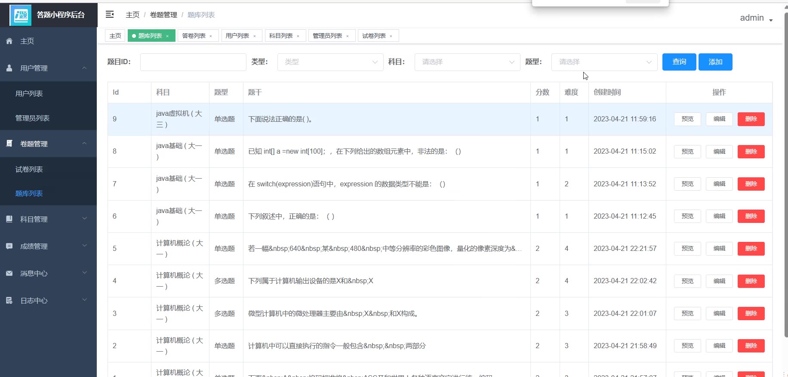
Task: Click the home icon beside 主页 in sidebar
Action: (x=9, y=41)
